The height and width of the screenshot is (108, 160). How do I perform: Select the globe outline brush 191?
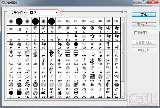(76, 94)
